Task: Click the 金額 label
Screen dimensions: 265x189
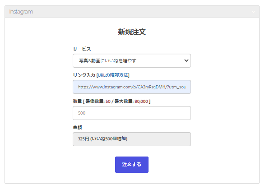Action: 77,127
